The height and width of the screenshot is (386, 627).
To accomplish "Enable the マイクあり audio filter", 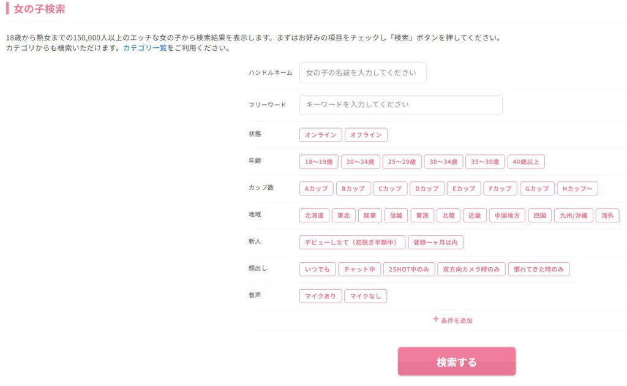I will click(320, 297).
